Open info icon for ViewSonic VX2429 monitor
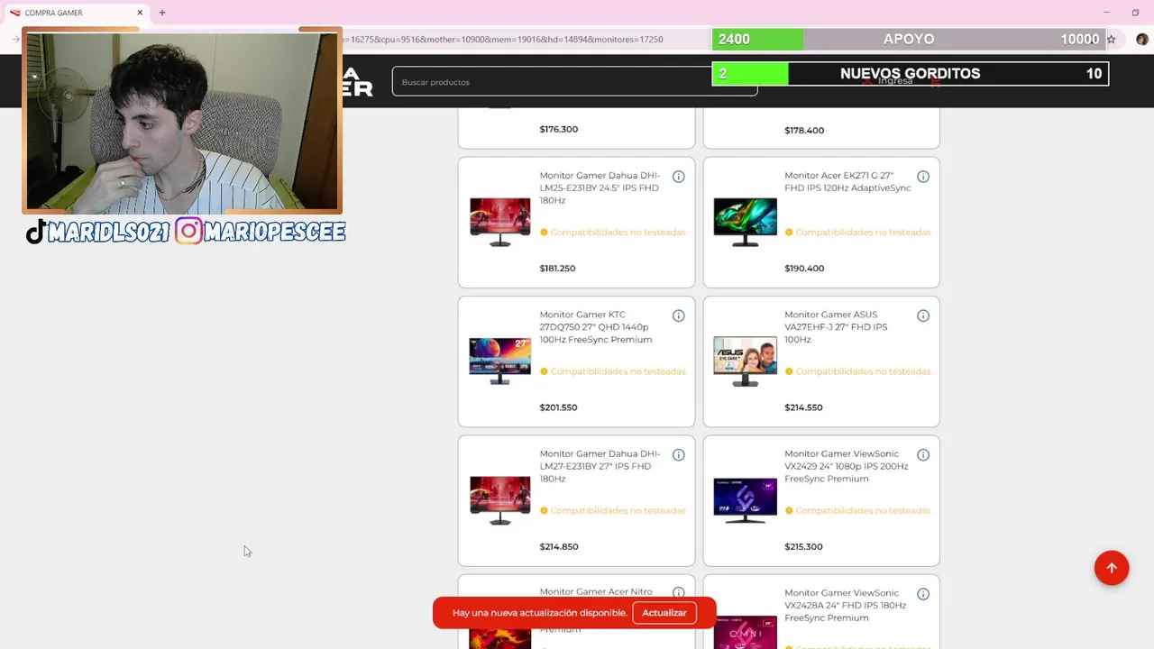This screenshot has height=649, width=1154. click(923, 455)
